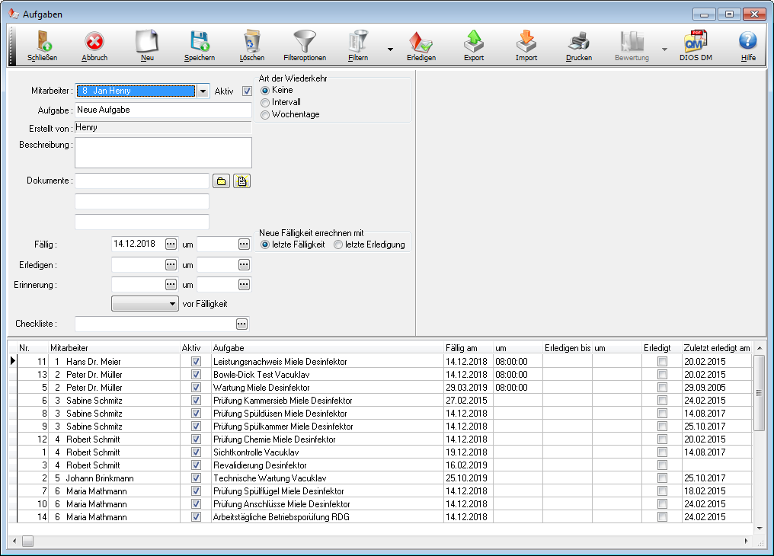
Task: Print the task list with Drucken
Action: [x=578, y=42]
